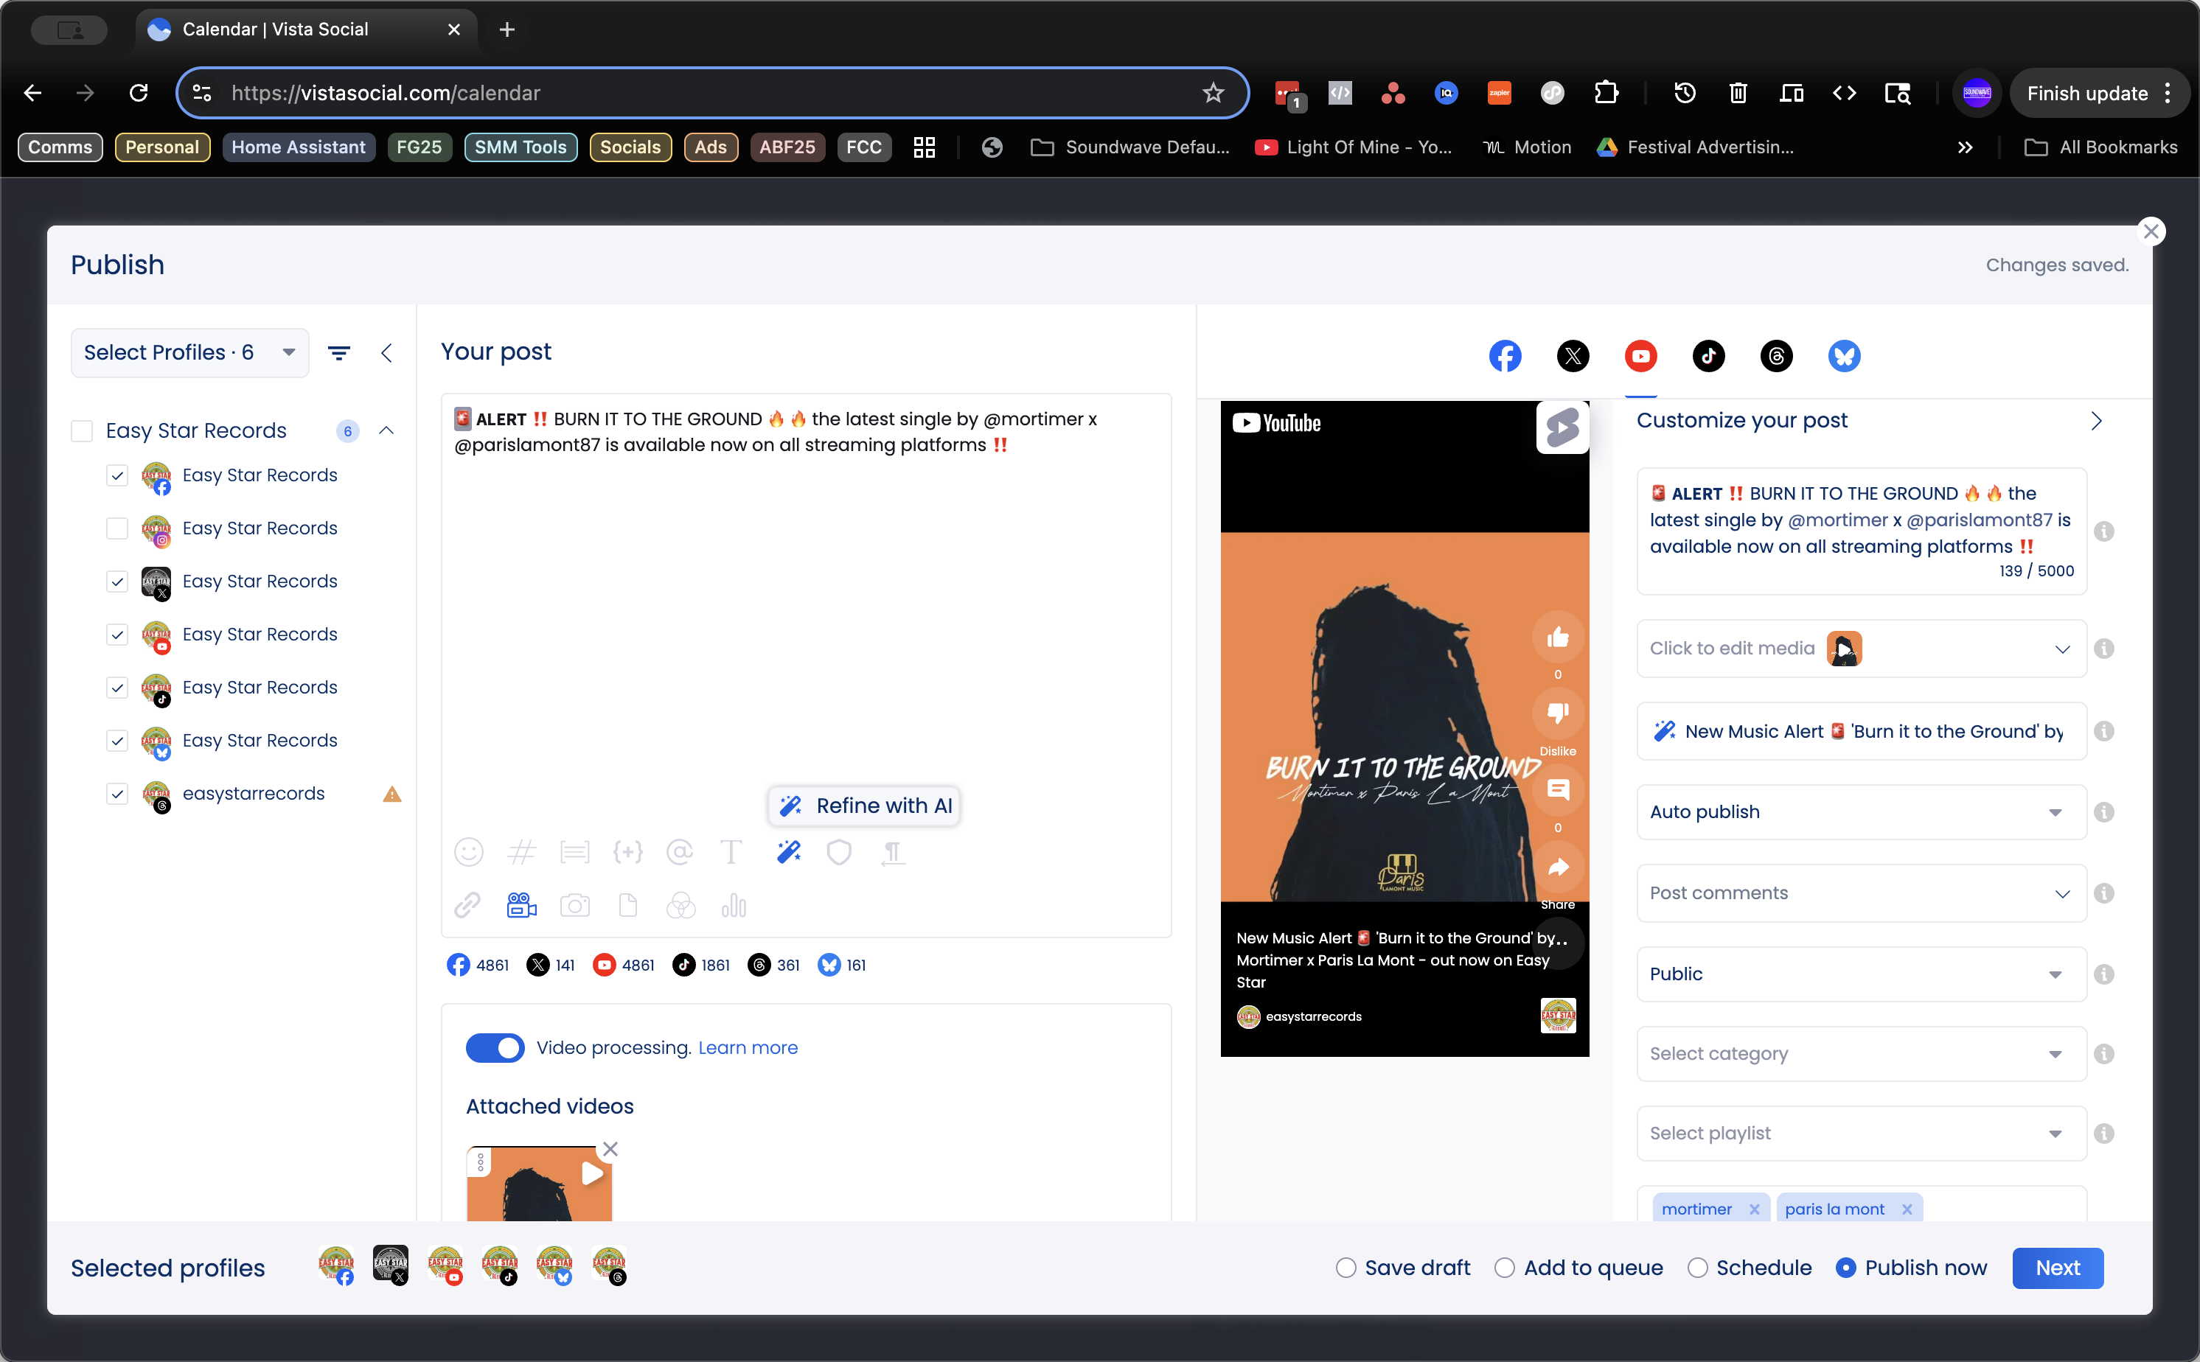Check the Instagram Easy Star Records profile
Viewport: 2200px width, 1362px height.
(117, 528)
